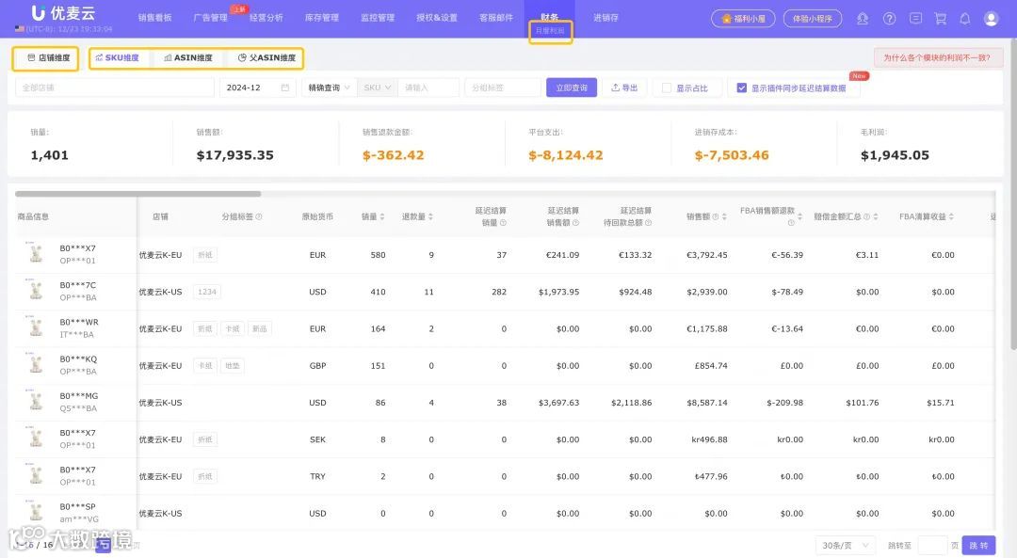Screen dimensions: 1017x558
Task: Click gross profit value $1,945.05
Action: (x=895, y=155)
